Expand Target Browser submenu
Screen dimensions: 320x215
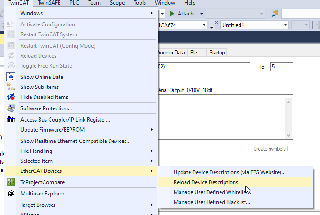tap(81, 205)
